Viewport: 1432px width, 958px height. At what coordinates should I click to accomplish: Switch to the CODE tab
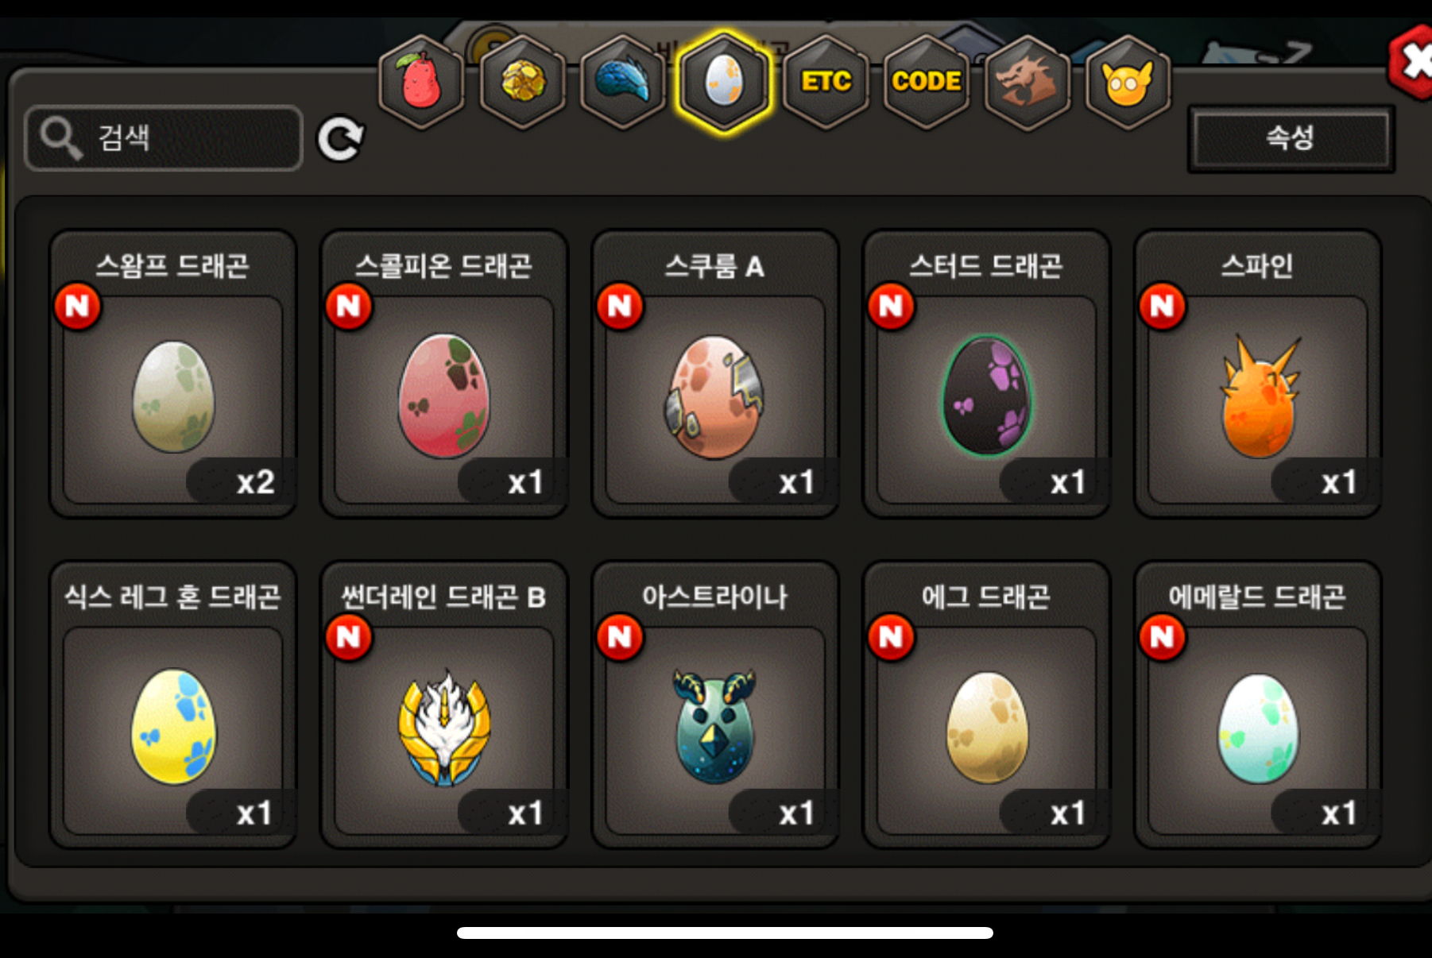coord(927,82)
